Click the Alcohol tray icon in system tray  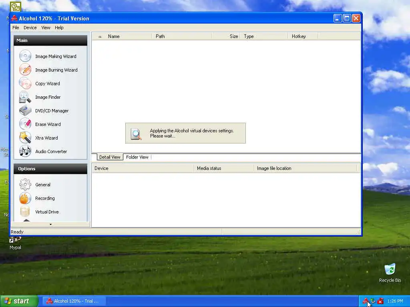coord(365,301)
